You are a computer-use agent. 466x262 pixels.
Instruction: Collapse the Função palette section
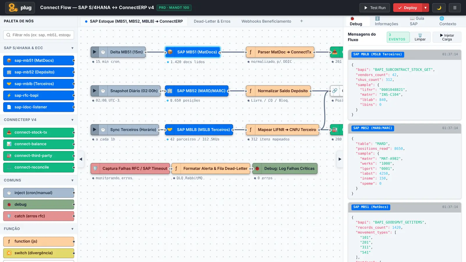[x=72, y=229]
